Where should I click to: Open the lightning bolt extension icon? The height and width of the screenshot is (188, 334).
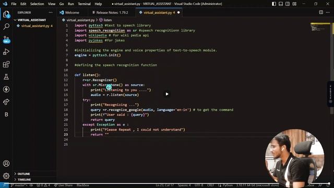point(6,89)
